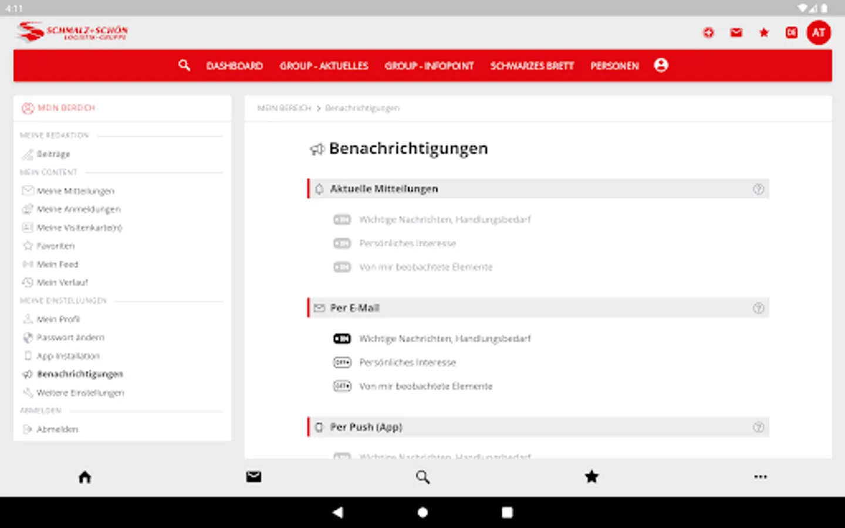Click the Per E-Mail section header

tap(538, 308)
